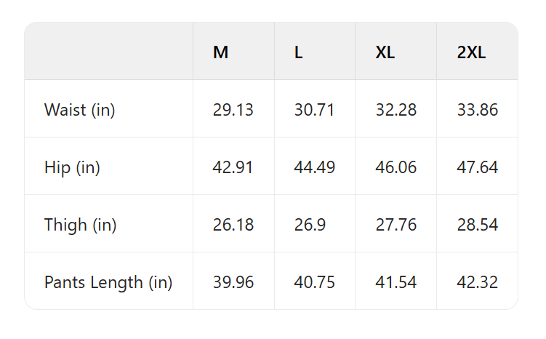The image size is (546, 339).
Task: Select the 2XL column header
Action: [471, 52]
